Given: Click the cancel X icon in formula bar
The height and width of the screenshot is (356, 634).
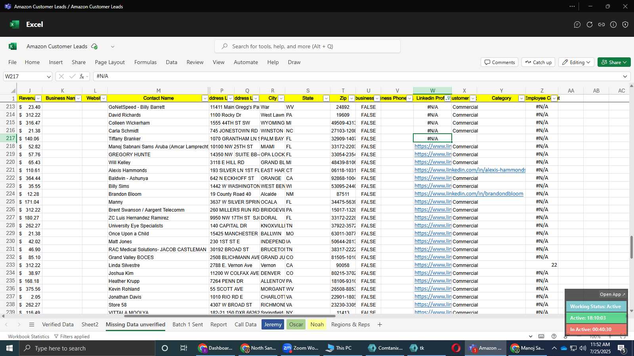Looking at the screenshot, I should pos(61,76).
